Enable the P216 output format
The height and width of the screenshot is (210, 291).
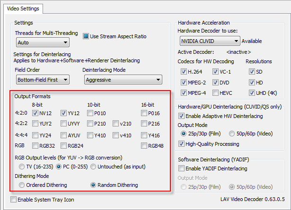(x=144, y=124)
